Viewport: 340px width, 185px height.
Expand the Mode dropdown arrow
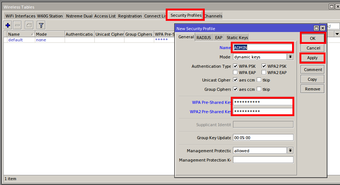(x=291, y=57)
